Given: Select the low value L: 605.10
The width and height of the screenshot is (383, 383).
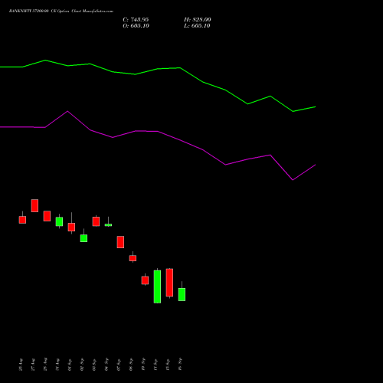Looking at the screenshot, I should pos(197,26).
